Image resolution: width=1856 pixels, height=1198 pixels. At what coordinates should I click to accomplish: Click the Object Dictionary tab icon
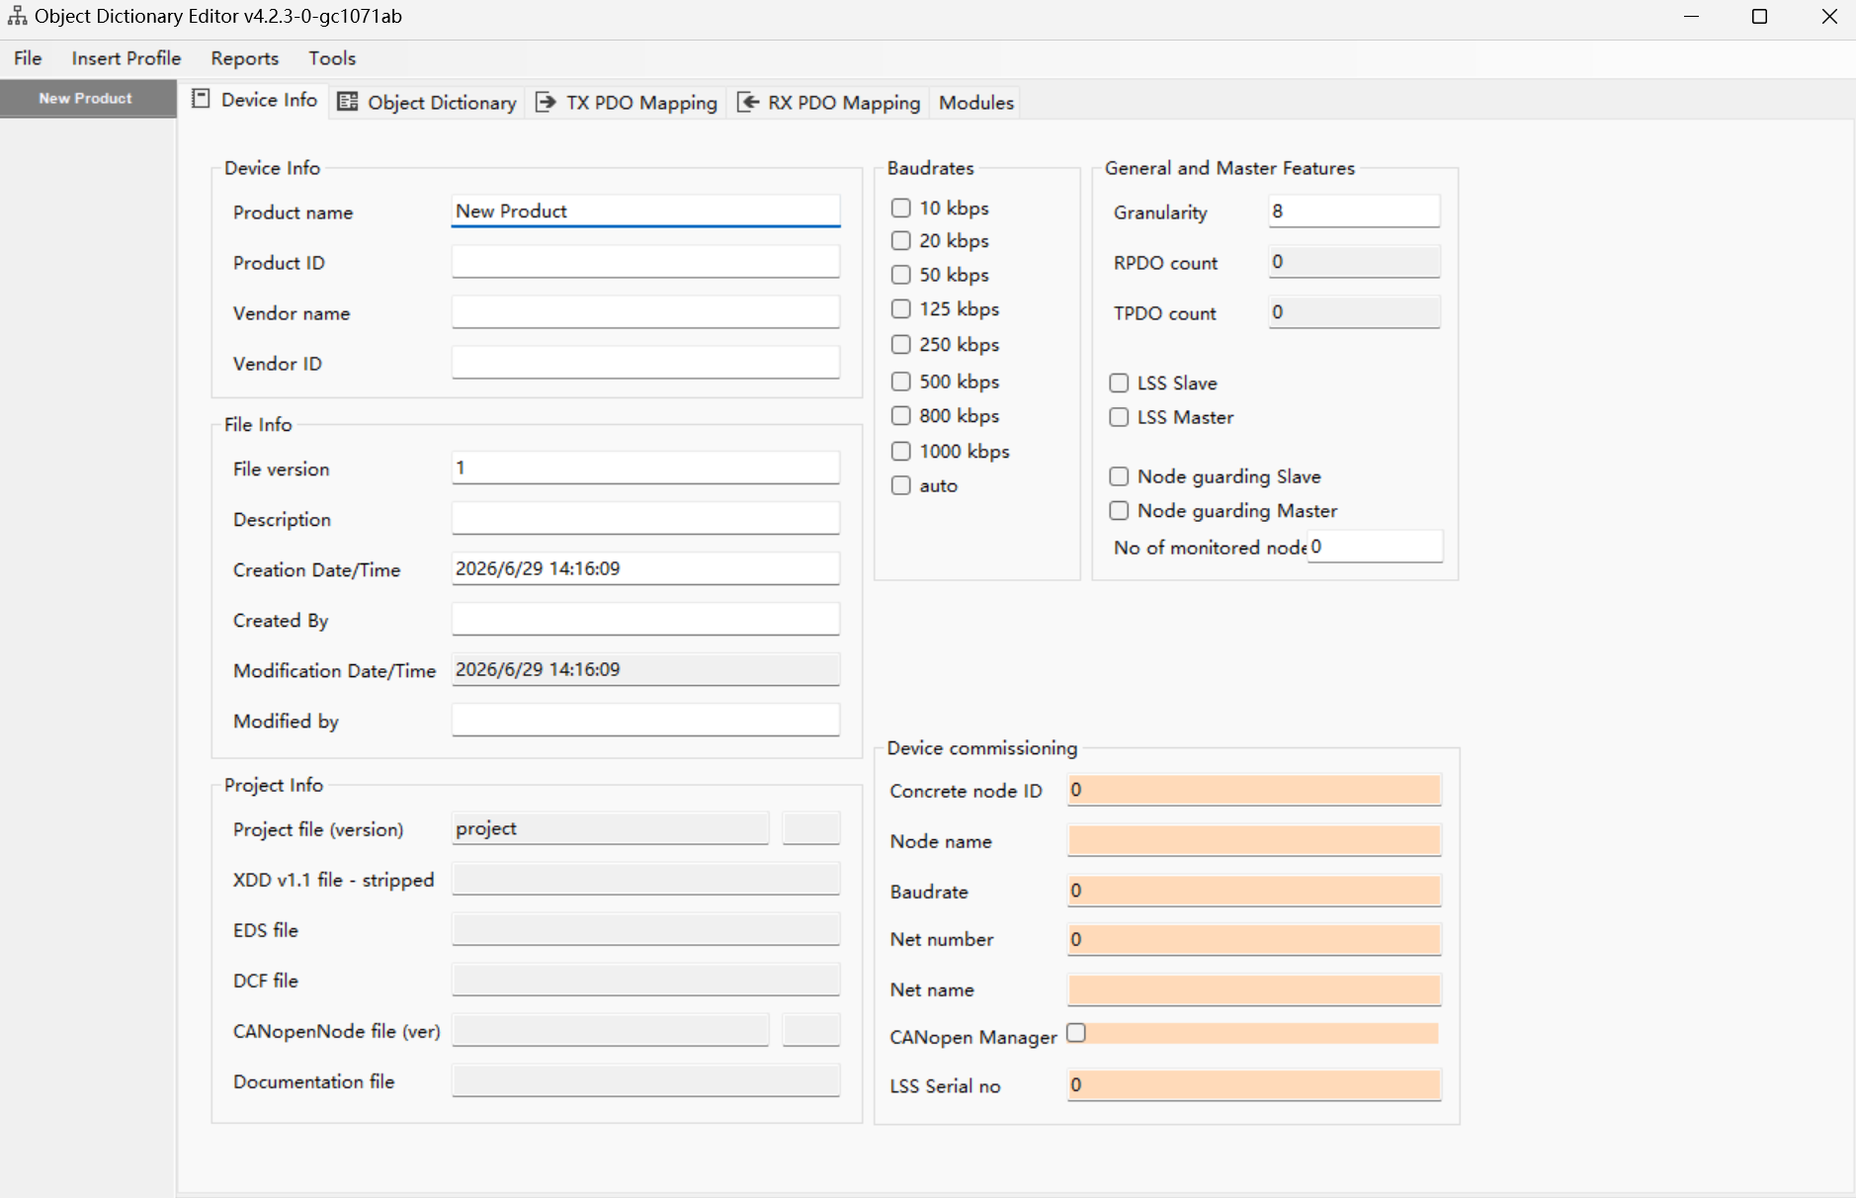click(x=347, y=102)
